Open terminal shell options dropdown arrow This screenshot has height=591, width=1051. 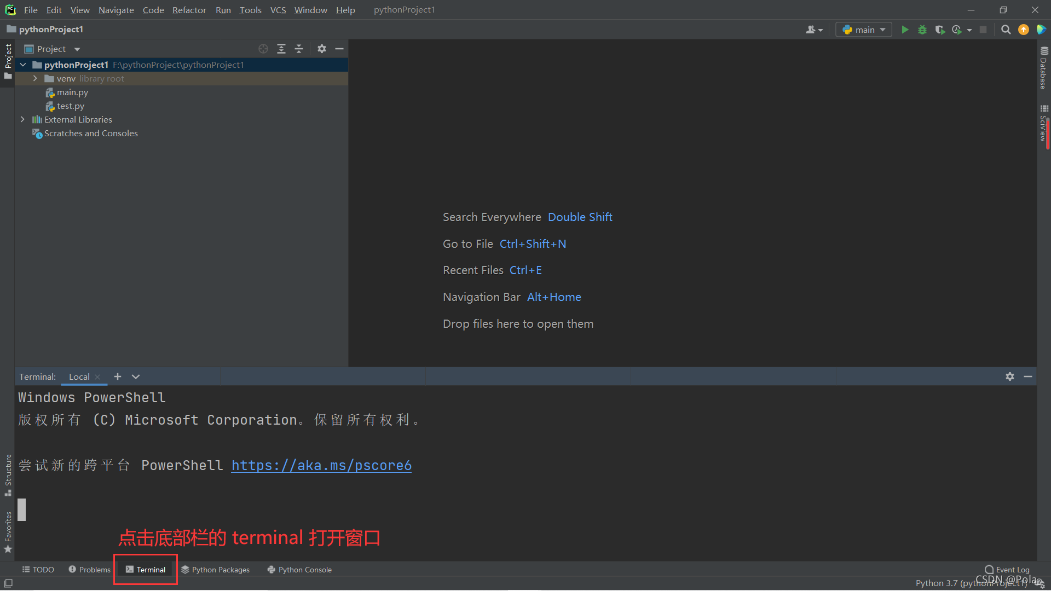pyautogui.click(x=136, y=376)
